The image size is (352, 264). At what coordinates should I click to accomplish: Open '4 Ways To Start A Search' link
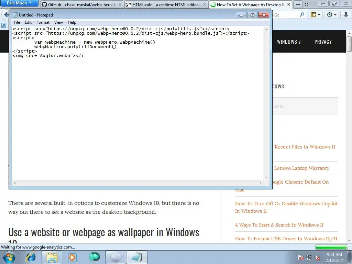click(x=279, y=225)
